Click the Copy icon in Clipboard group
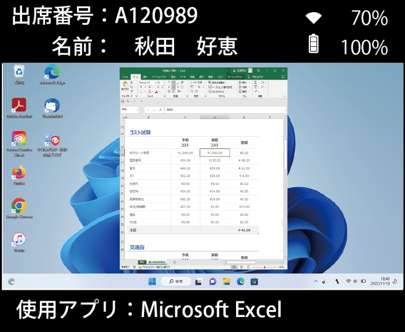The image size is (405, 332). 131,87
